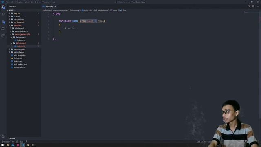Click the Visual Studio Code taskbar icon
The height and width of the screenshot is (147, 261).
click(x=23, y=145)
